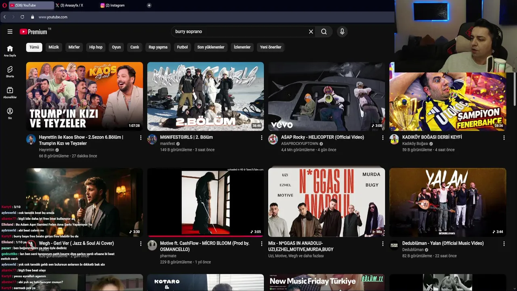Open A$AP Rocky - HELICOPTER title link
Image resolution: width=517 pixels, height=291 pixels.
[322, 137]
